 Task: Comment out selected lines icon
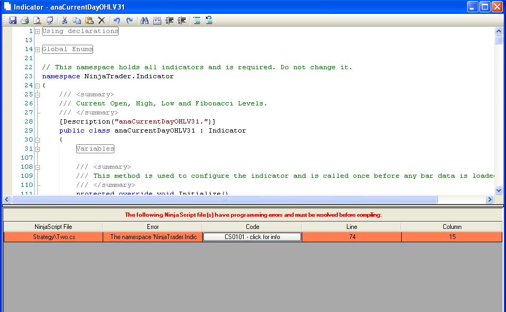tap(197, 20)
